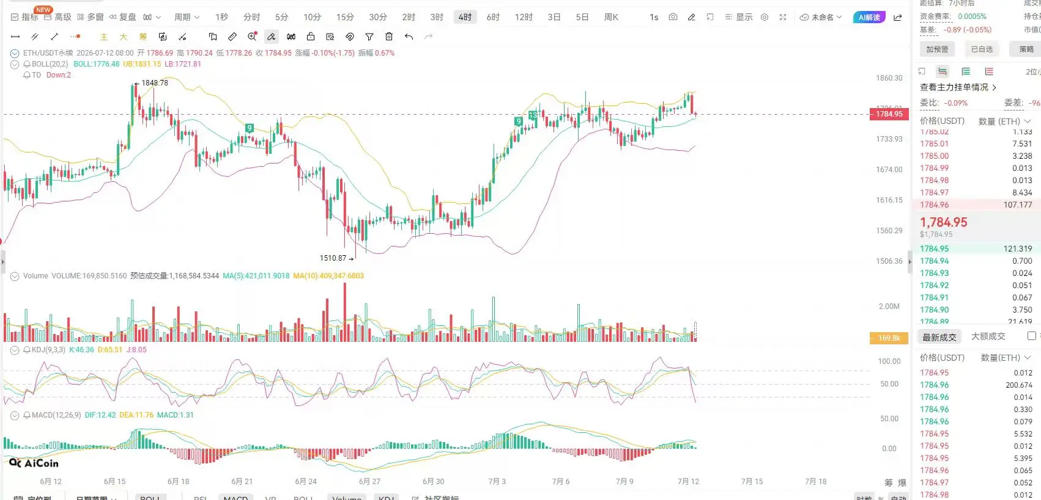
Task: Select the dotted price marker tool
Action: click(75, 37)
